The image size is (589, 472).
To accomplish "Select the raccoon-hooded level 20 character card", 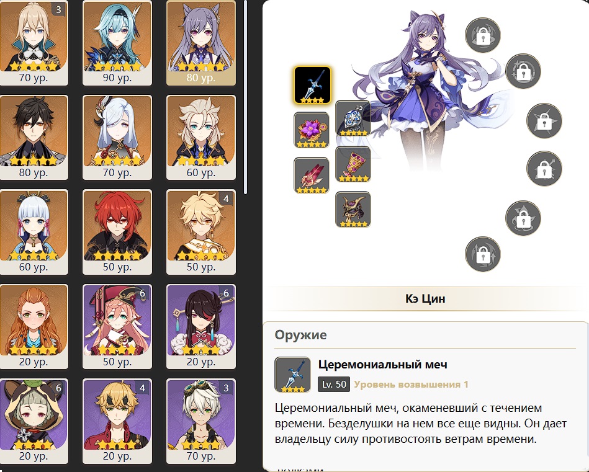I will coord(34,421).
